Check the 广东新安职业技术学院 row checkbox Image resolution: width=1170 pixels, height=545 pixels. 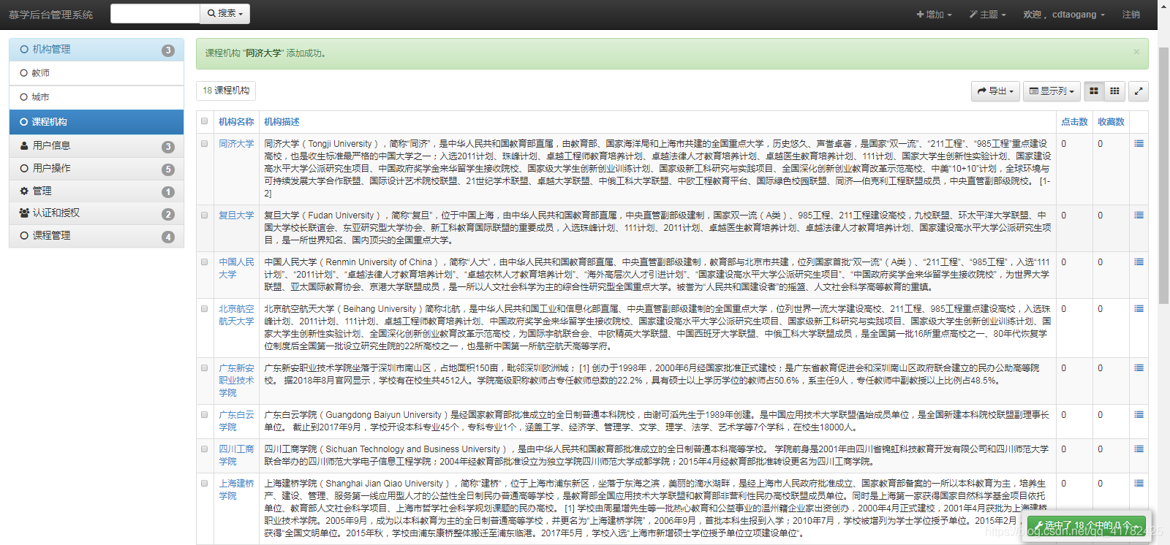click(x=205, y=368)
